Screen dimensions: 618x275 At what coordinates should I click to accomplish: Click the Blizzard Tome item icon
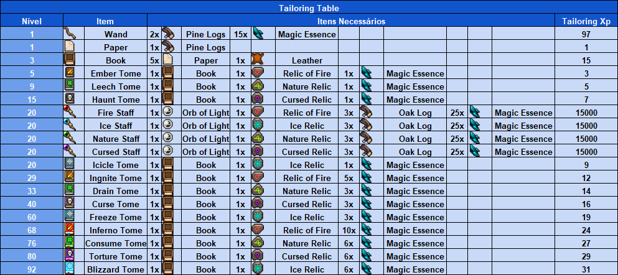pyautogui.click(x=70, y=269)
